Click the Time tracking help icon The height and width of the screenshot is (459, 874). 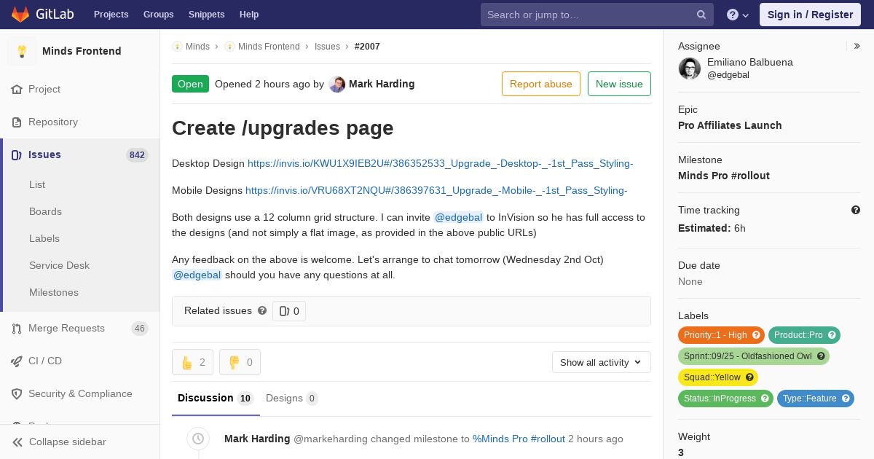click(856, 210)
